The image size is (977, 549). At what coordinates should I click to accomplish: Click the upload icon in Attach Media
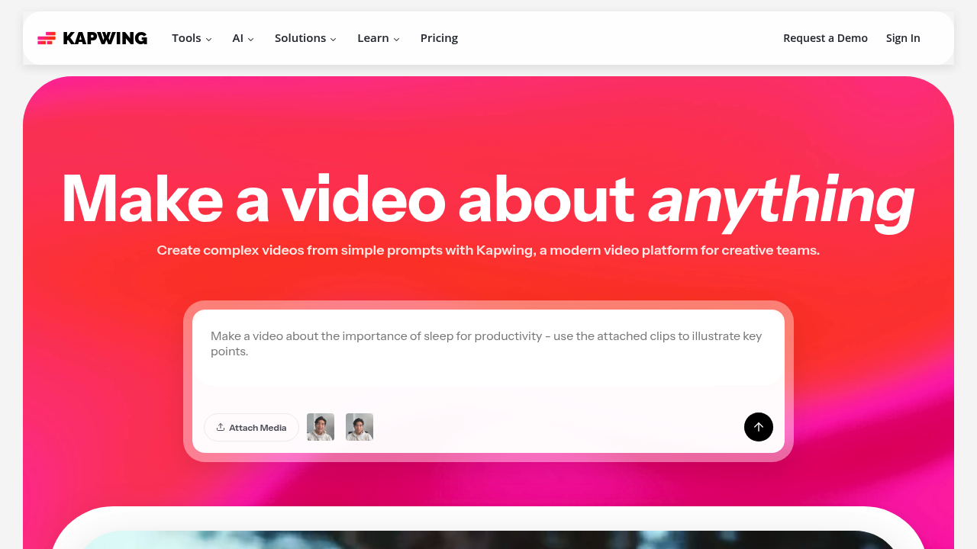click(x=221, y=427)
